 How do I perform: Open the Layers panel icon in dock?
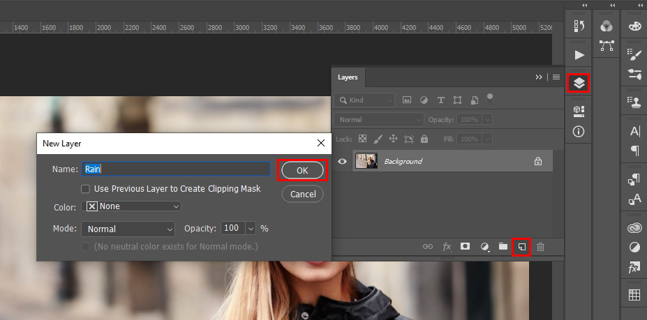(579, 84)
